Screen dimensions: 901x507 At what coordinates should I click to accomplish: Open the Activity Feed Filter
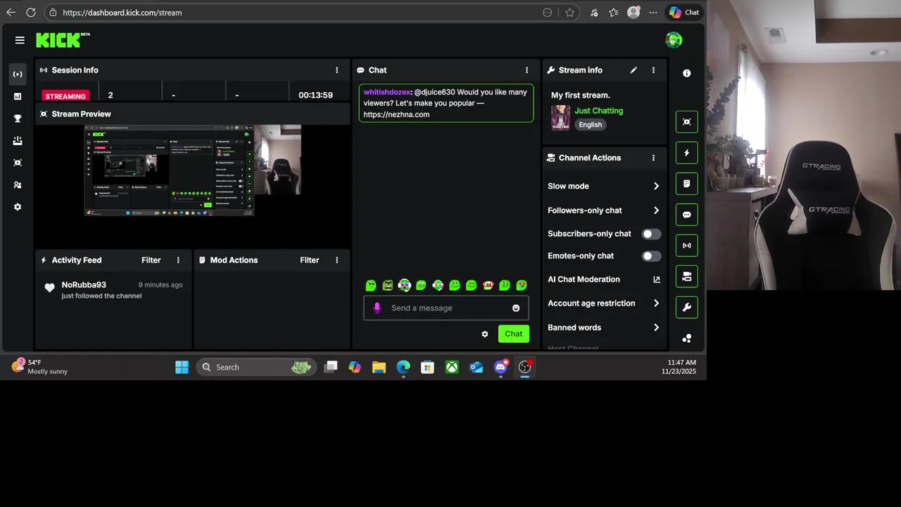click(x=151, y=260)
